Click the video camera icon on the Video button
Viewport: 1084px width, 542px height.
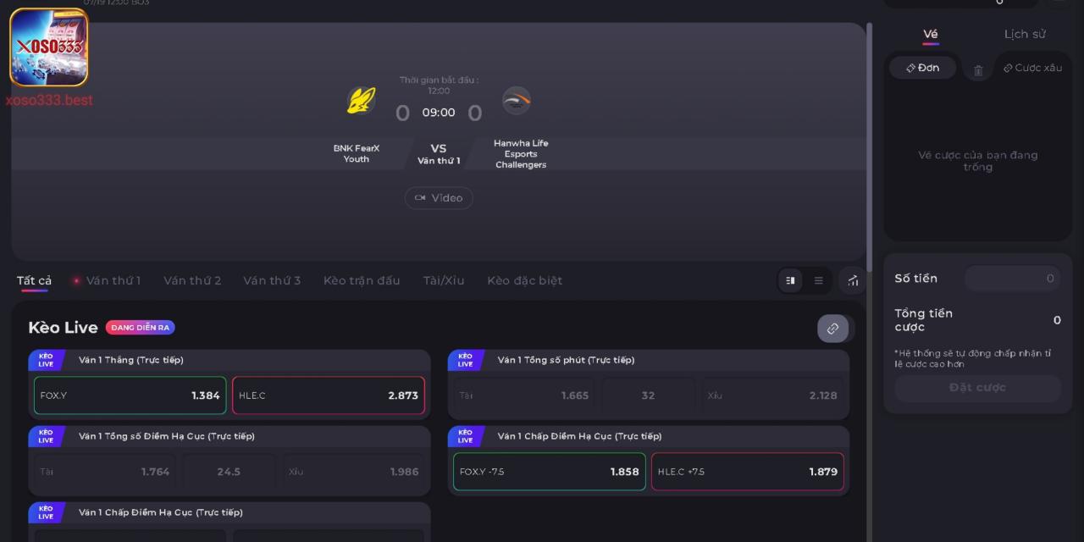[421, 197]
